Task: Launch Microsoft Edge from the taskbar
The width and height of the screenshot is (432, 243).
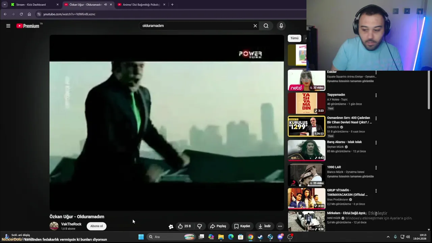Action: tap(231, 237)
